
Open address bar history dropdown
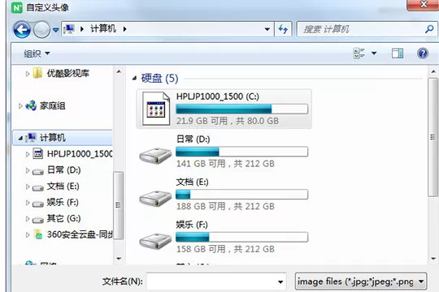pyautogui.click(x=267, y=29)
